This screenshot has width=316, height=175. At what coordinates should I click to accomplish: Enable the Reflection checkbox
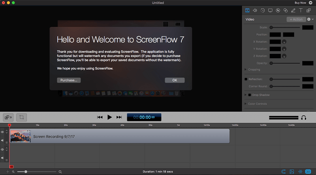click(x=246, y=79)
